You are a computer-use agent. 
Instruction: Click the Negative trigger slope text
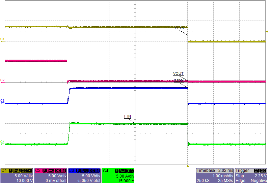point(259,181)
